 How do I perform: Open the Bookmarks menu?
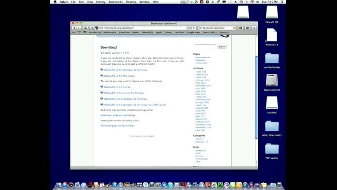(116, 2)
